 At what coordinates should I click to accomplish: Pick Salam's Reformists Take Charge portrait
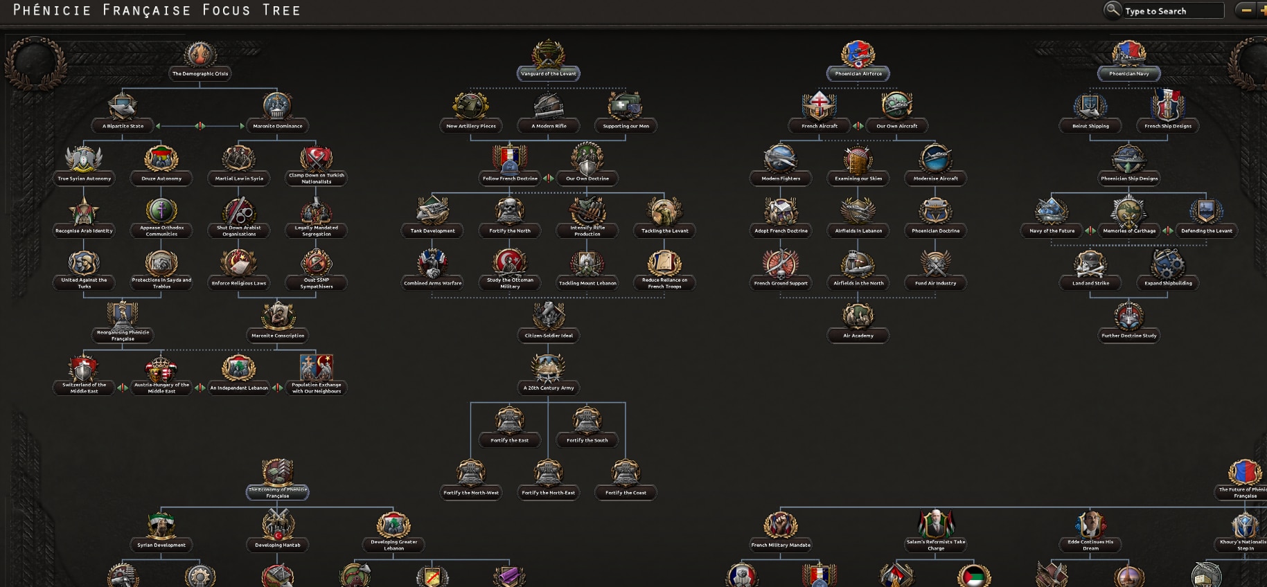(x=936, y=523)
